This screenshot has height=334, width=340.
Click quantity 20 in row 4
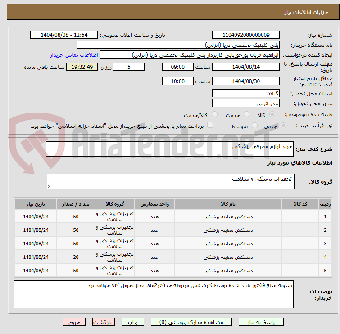click(x=76, y=257)
